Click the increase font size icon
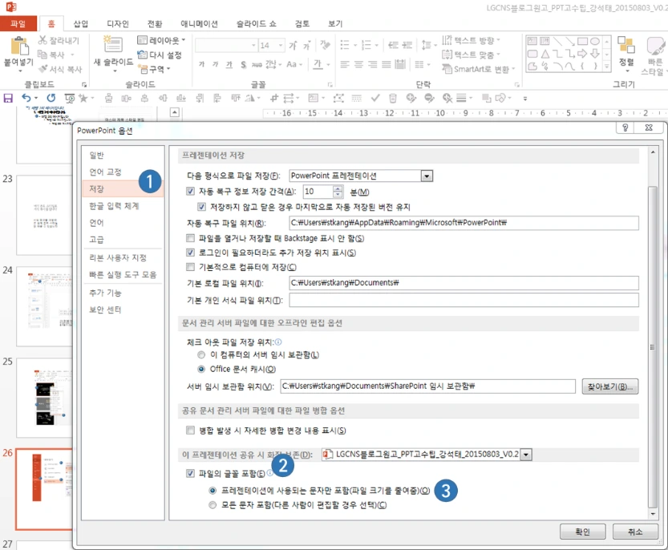The height and width of the screenshot is (550, 668). 294,45
